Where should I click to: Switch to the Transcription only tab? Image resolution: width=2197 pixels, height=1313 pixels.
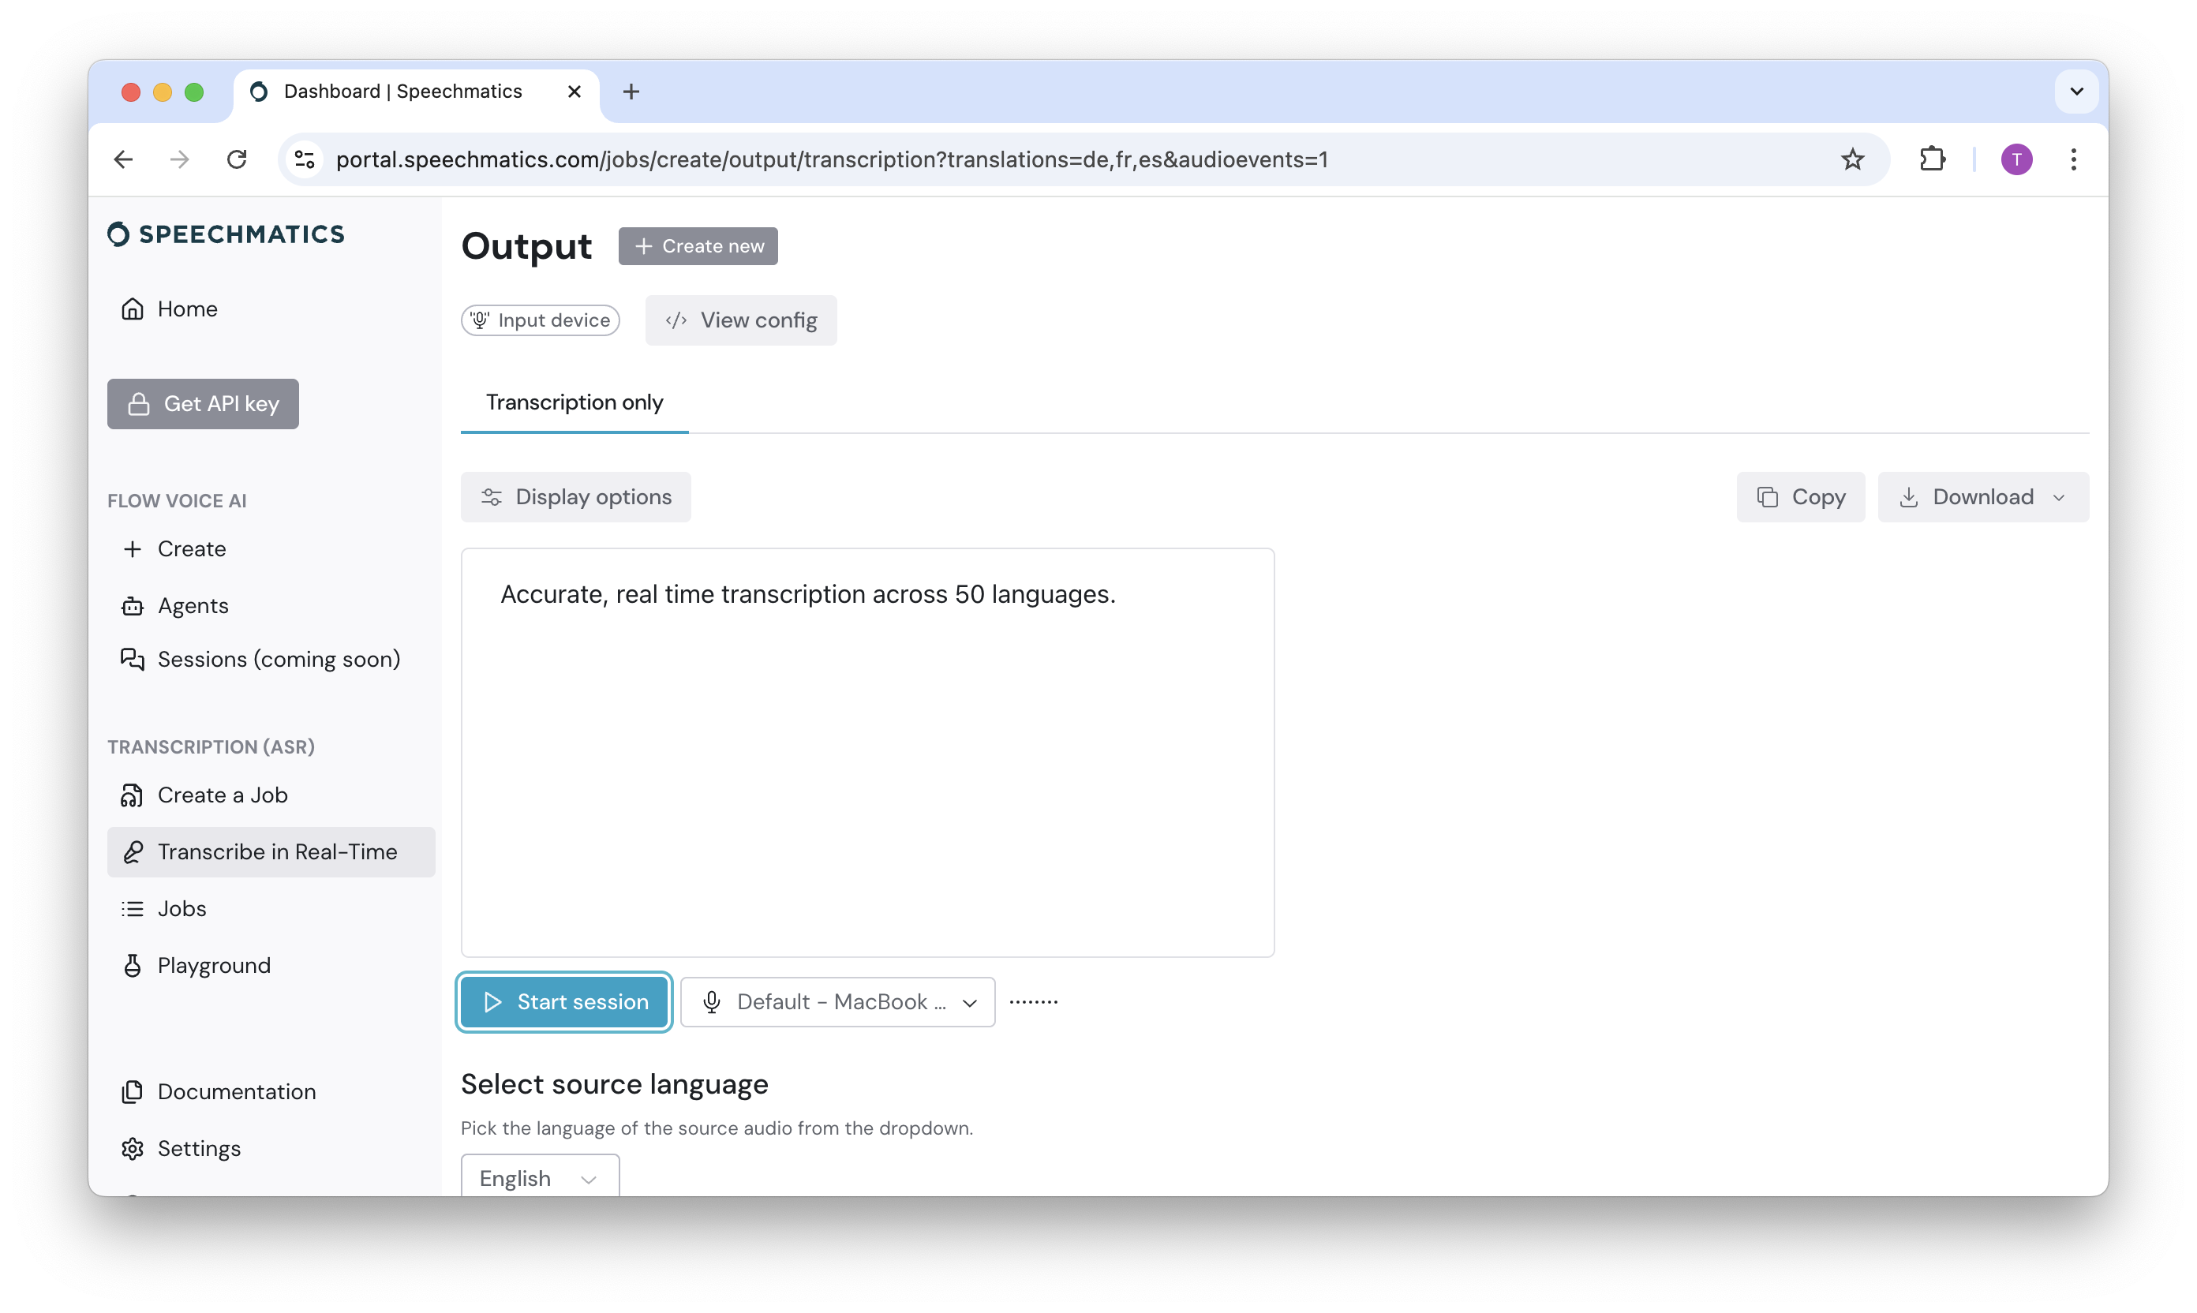coord(575,402)
